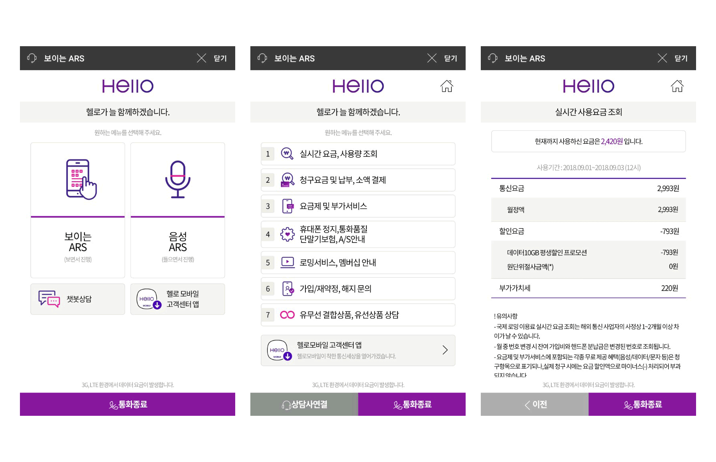
Task: Close the third 보이는 ARS screen with X
Action: pos(662,58)
